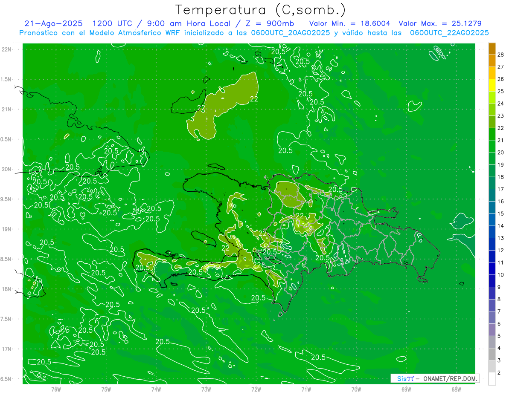Click the 'Valor Max. = 25.1279' value
512x395 pixels.
pos(440,23)
